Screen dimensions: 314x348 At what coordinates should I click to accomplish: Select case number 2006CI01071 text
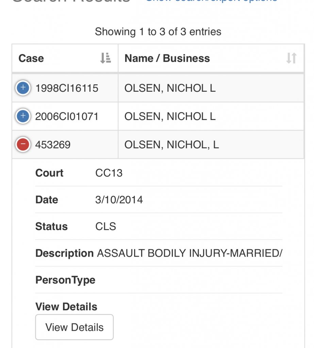(x=67, y=117)
